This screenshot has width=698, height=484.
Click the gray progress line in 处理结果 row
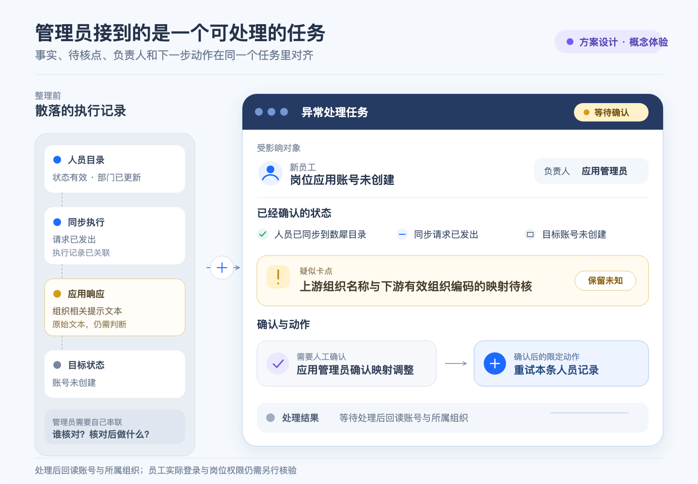tap(589, 413)
